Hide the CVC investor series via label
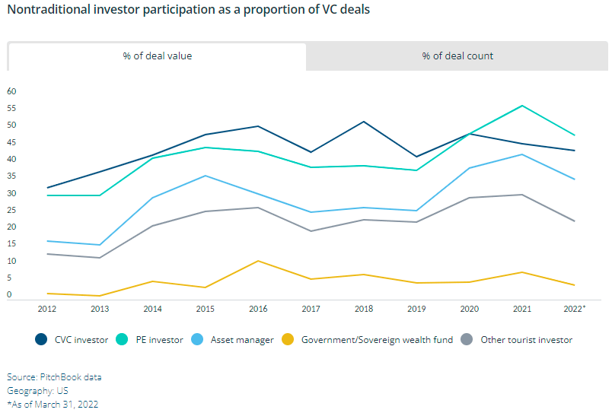The image size is (612, 416). [81, 340]
